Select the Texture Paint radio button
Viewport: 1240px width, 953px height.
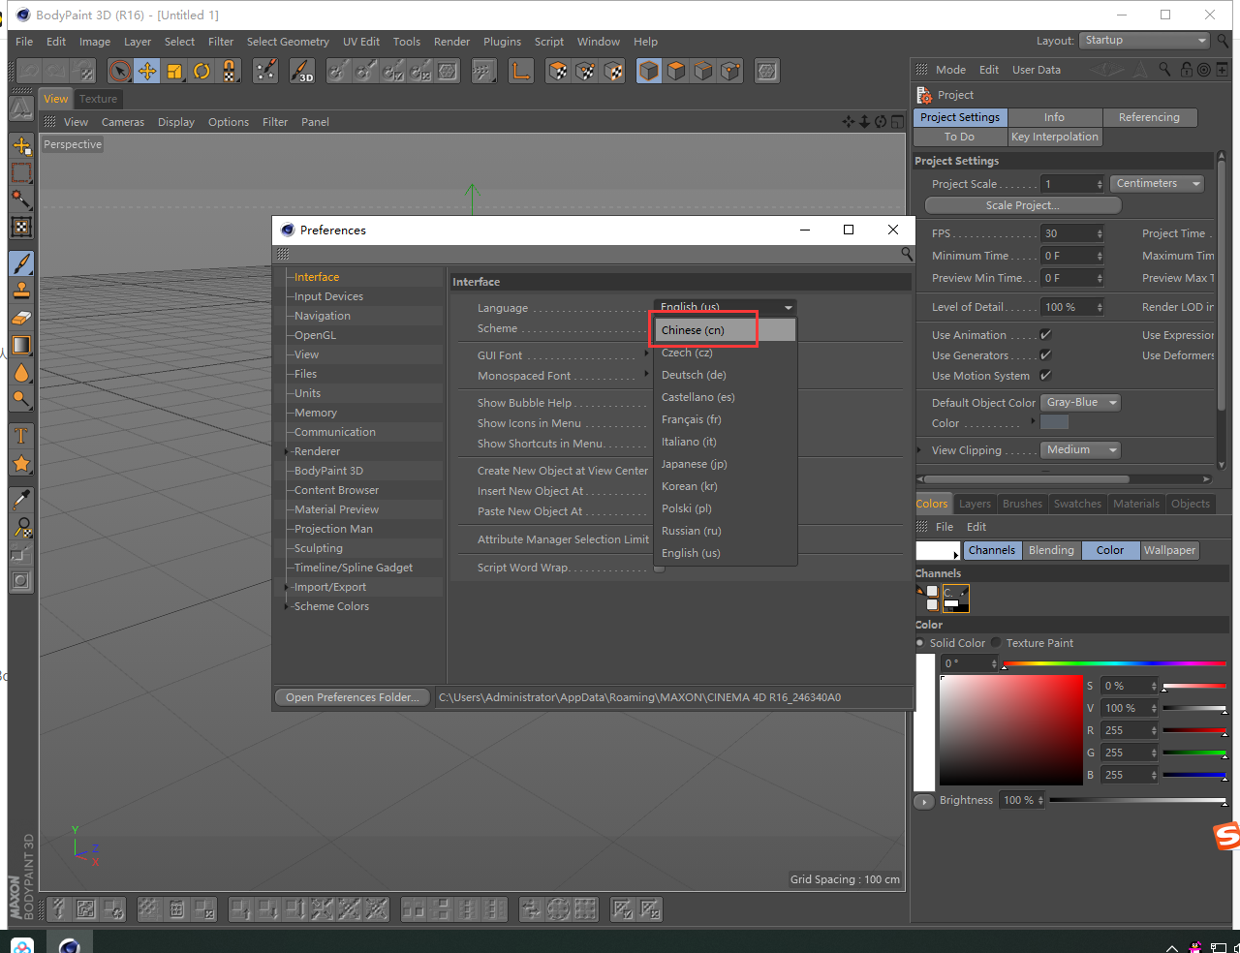point(996,643)
